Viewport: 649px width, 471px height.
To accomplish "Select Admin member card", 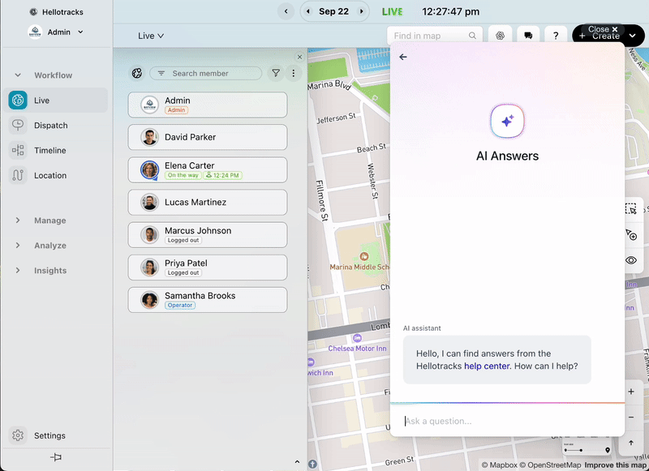I will (x=208, y=105).
